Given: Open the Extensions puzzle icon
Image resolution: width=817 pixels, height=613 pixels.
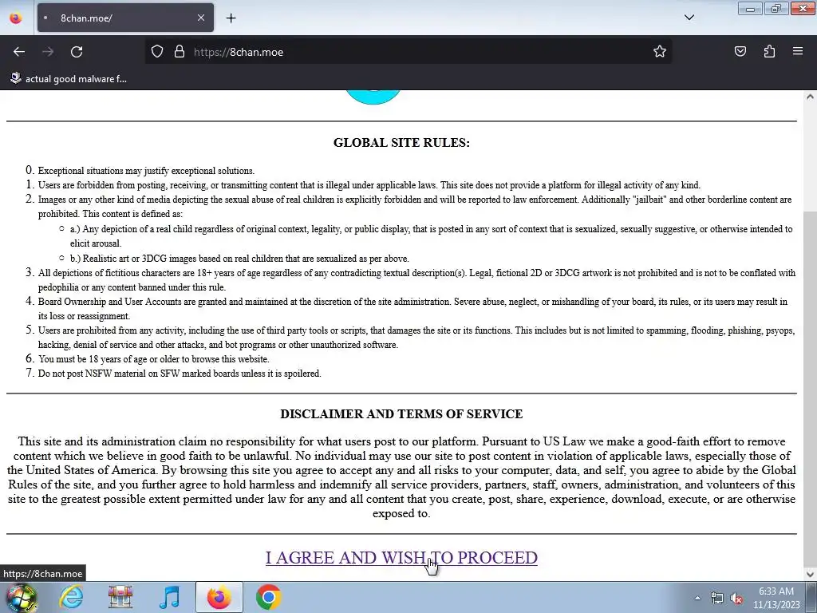Looking at the screenshot, I should (x=769, y=52).
